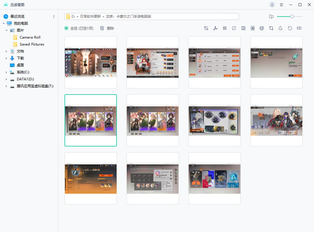Open the collage layout tool

(243, 28)
